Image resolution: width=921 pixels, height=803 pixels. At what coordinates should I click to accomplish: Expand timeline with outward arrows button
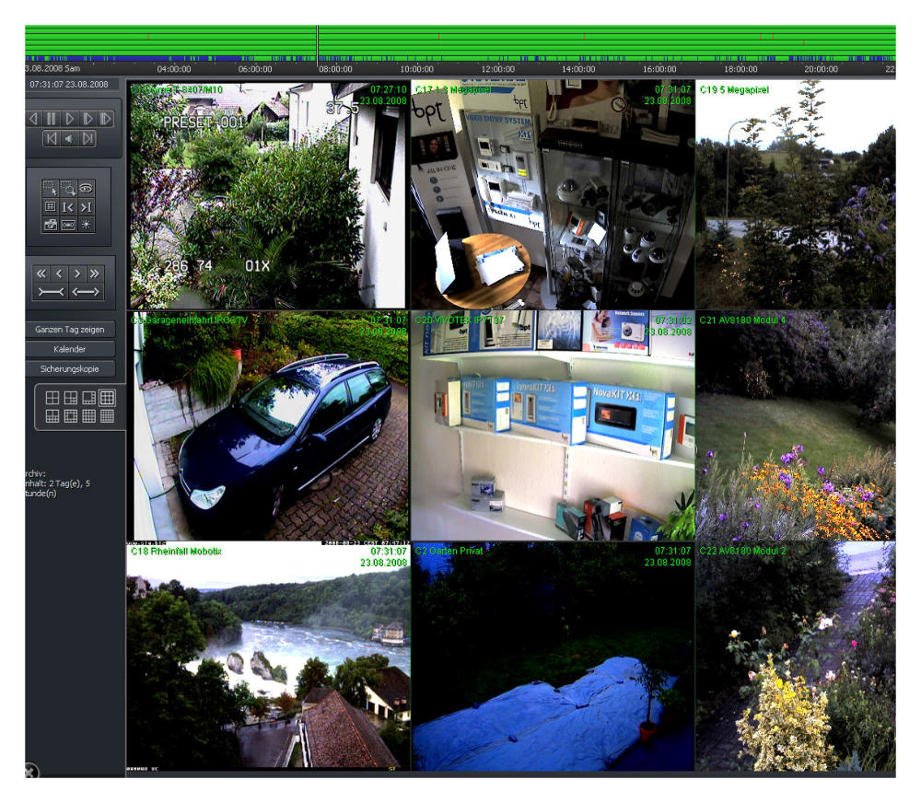coord(87,292)
